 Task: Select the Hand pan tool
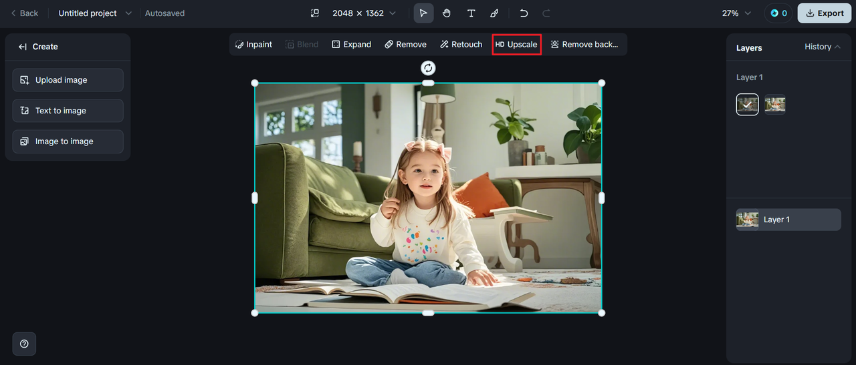447,13
